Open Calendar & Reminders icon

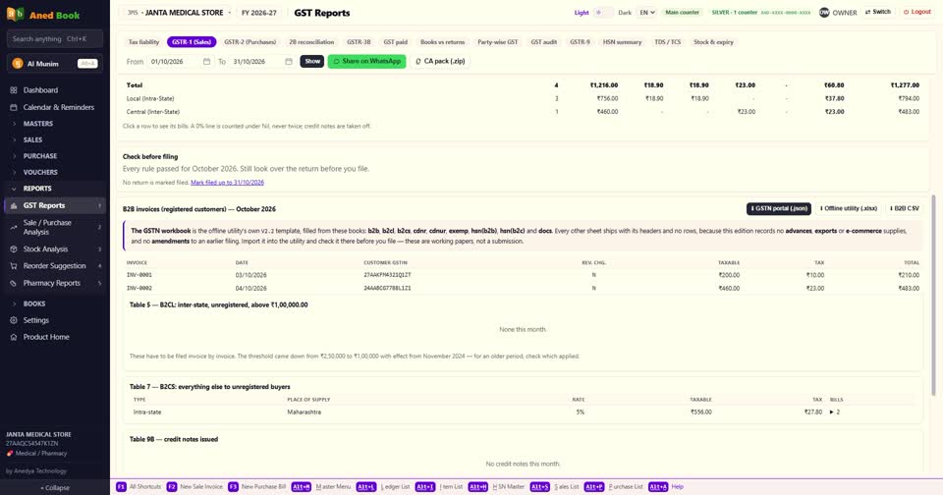tap(13, 107)
